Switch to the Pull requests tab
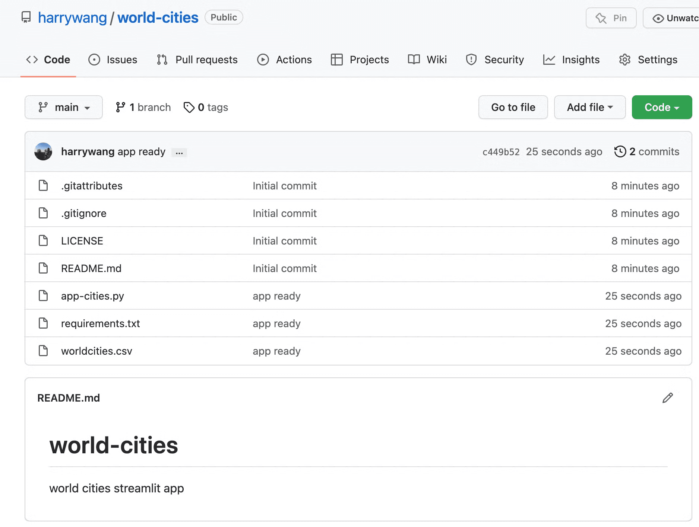 click(x=197, y=60)
